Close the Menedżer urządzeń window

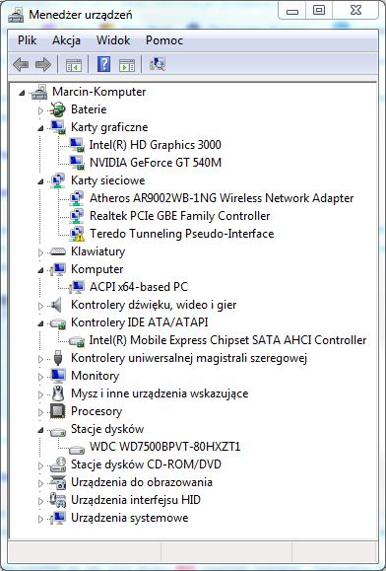click(x=355, y=10)
